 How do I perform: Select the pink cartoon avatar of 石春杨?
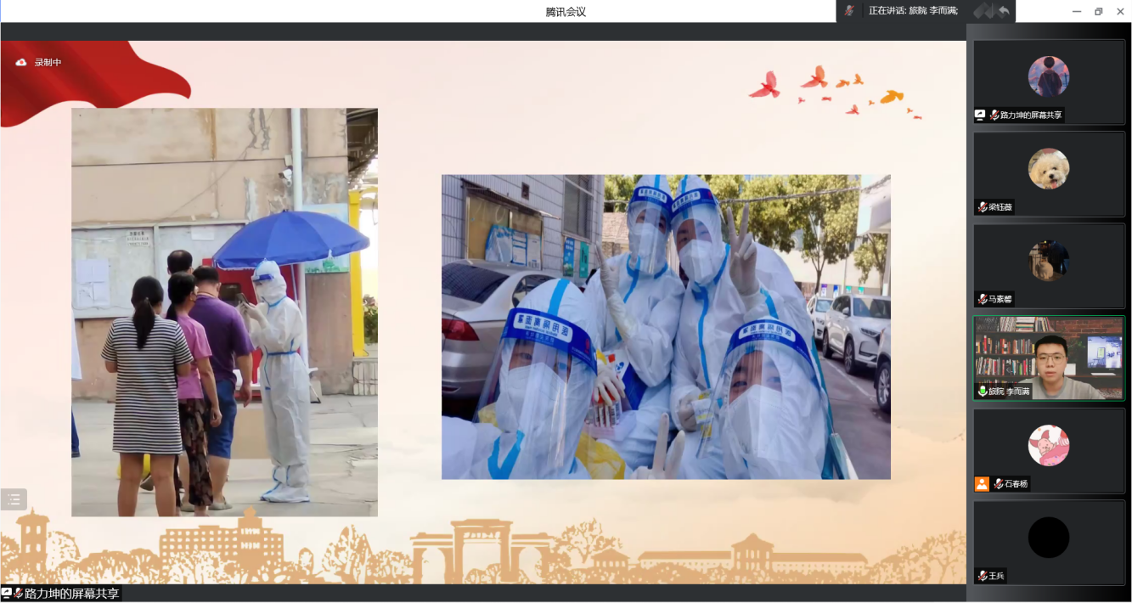tap(1048, 445)
